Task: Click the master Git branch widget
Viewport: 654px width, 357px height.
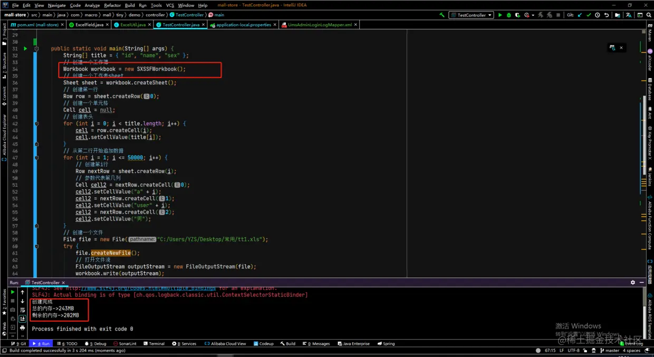Action: [609, 350]
